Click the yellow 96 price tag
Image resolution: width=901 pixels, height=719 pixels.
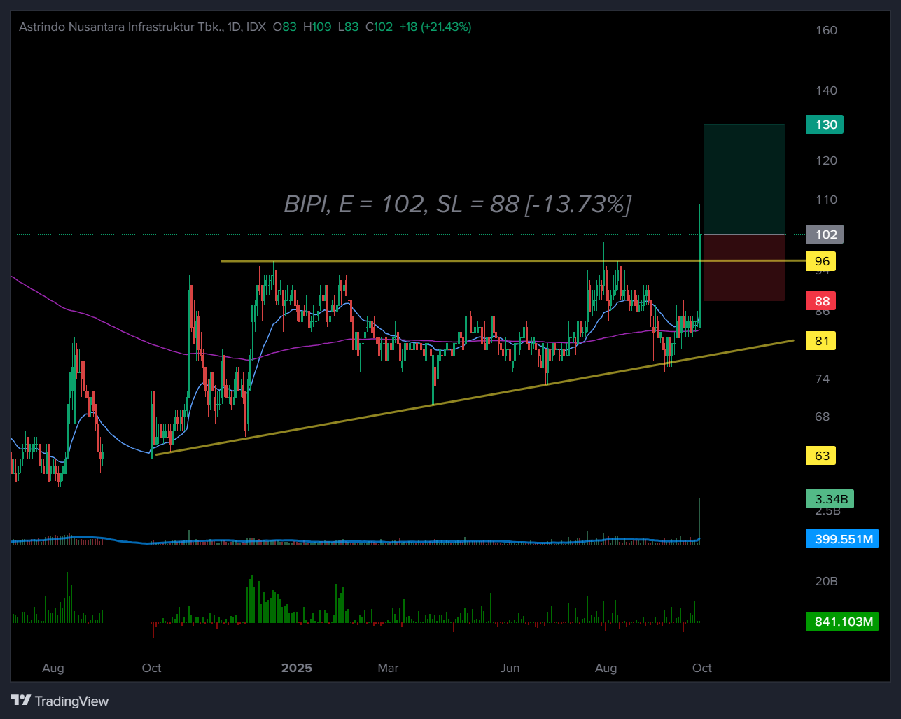pos(821,261)
